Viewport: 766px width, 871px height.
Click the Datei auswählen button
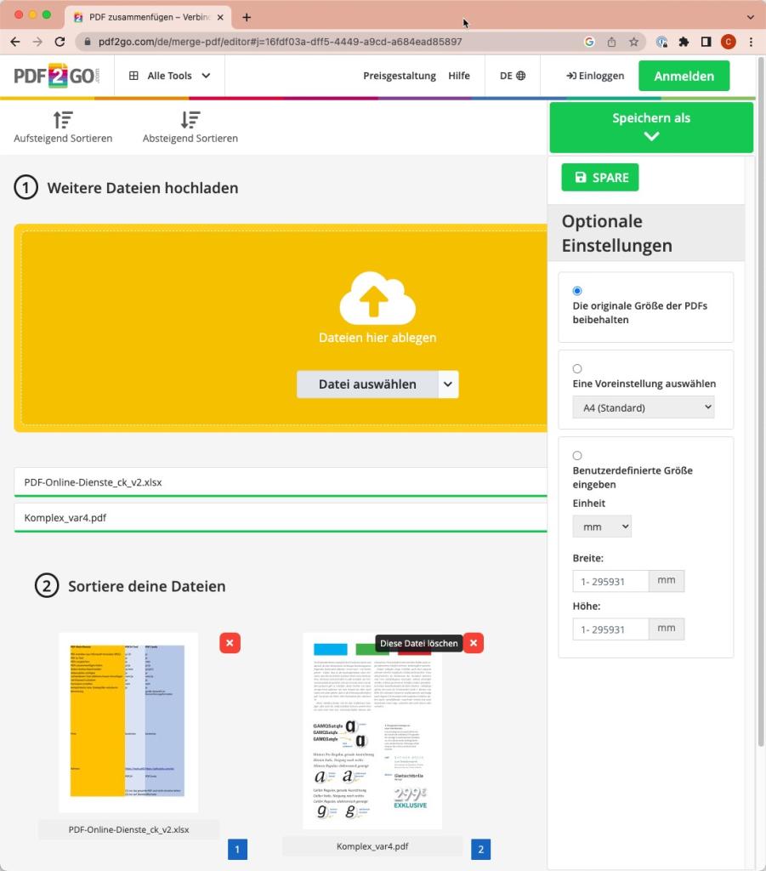[x=367, y=384]
